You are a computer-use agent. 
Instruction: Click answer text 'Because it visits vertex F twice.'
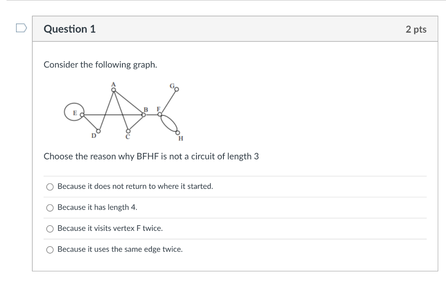110,228
